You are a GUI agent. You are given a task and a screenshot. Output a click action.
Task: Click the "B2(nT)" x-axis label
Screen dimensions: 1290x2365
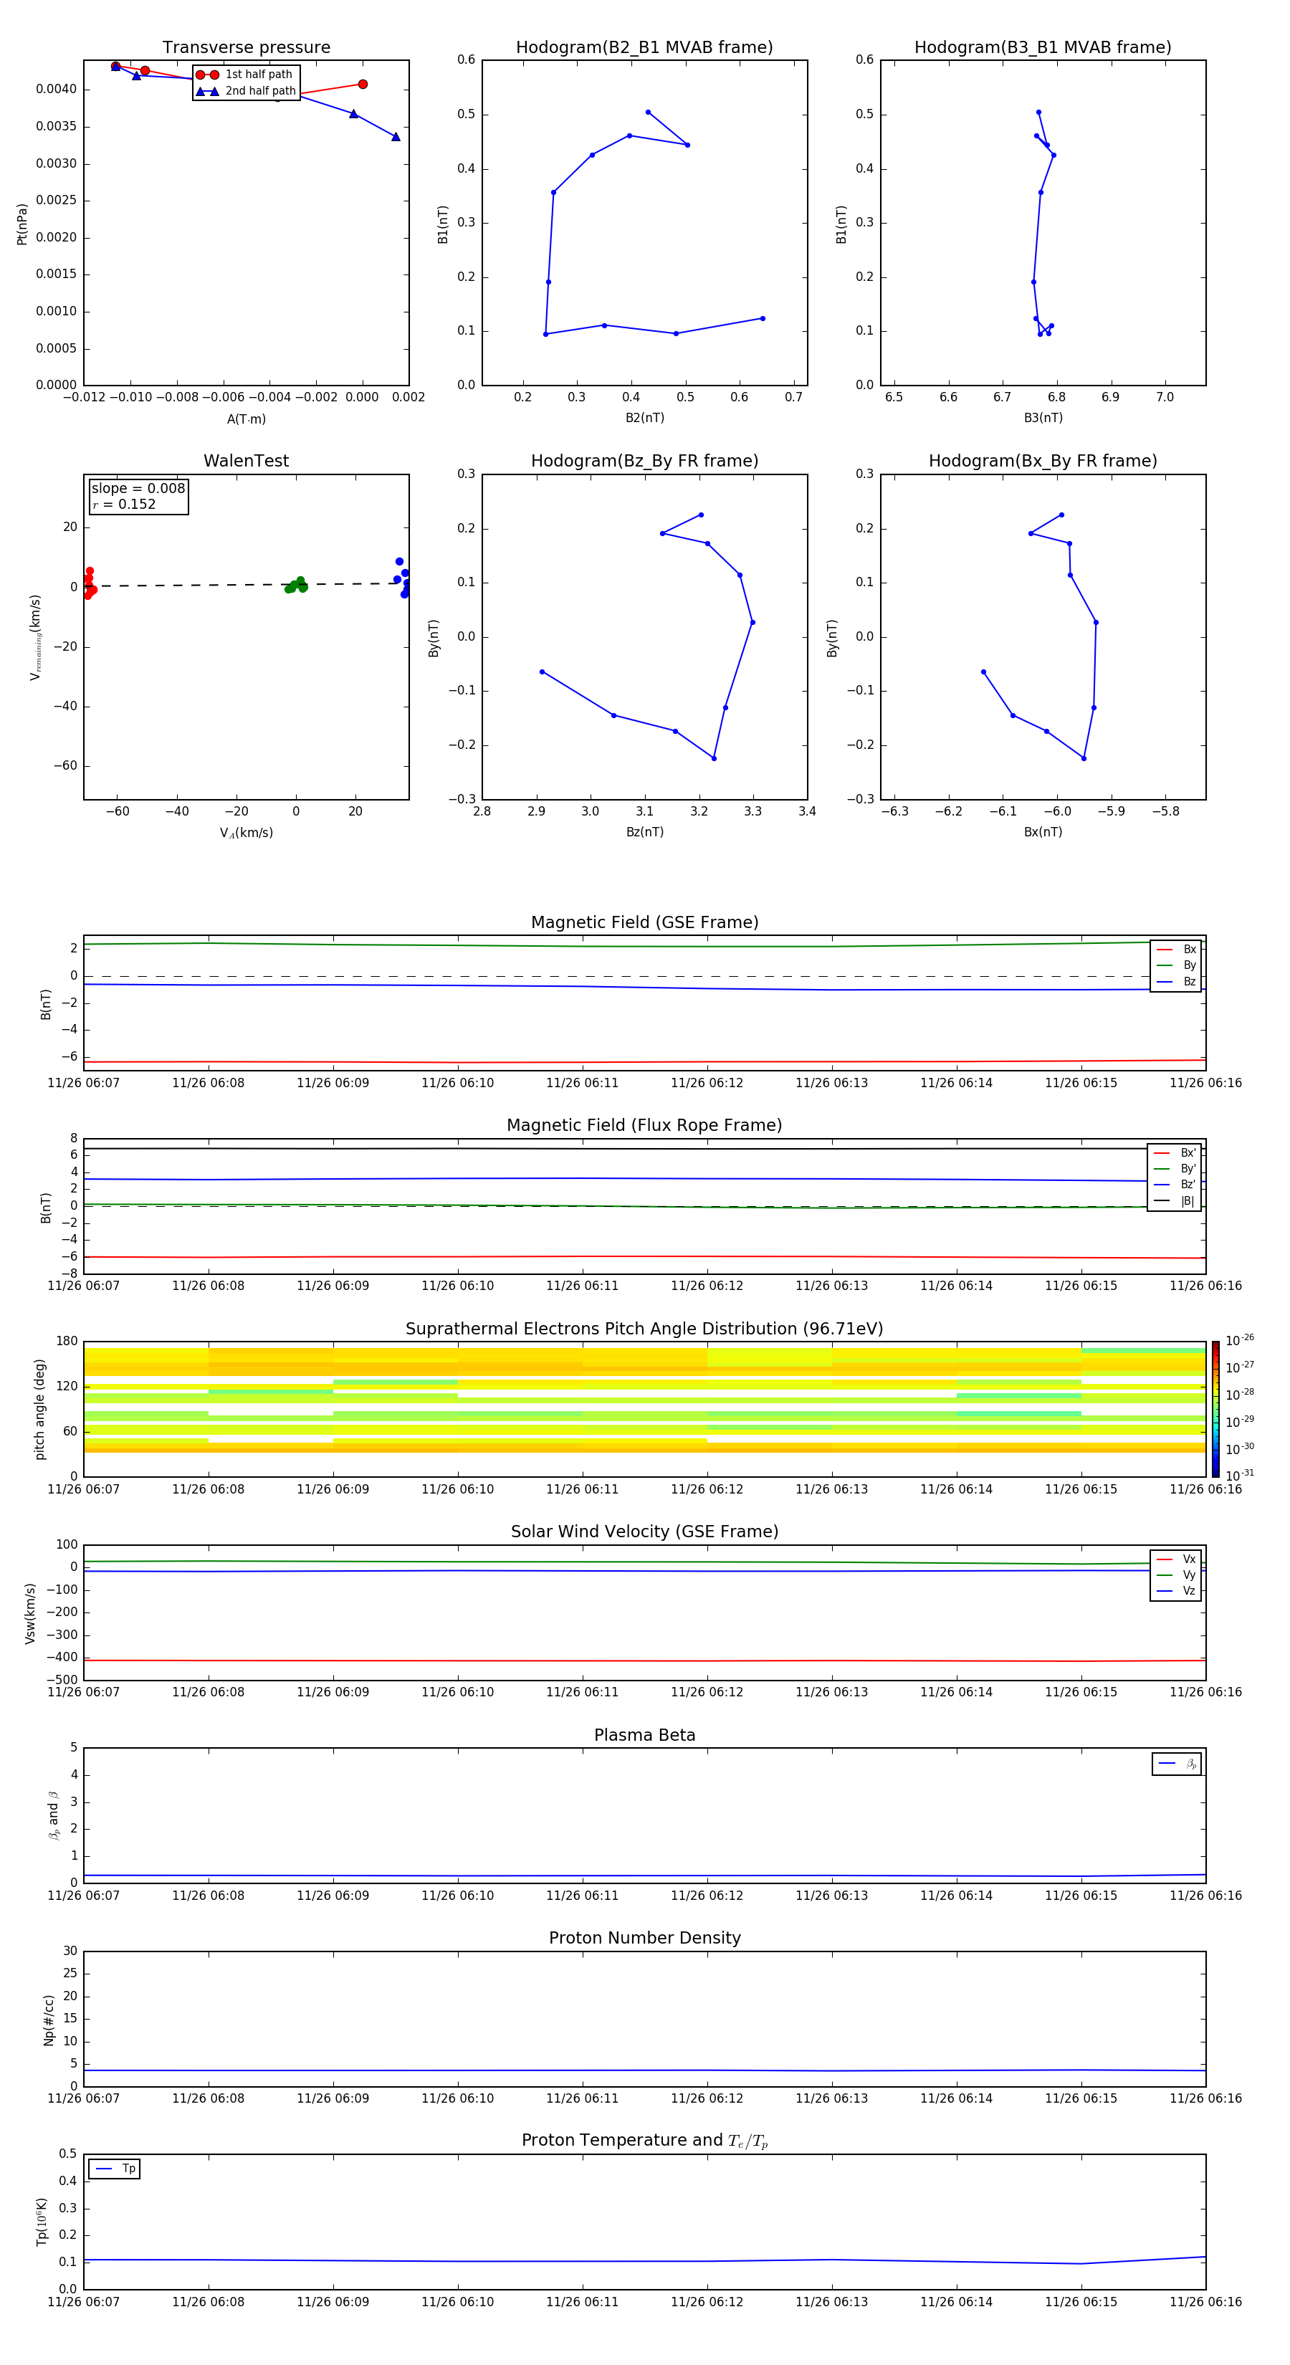644,418
